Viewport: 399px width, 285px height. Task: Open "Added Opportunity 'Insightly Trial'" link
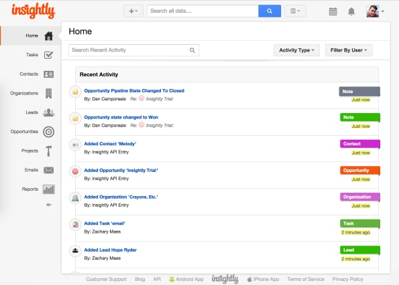[x=121, y=171]
